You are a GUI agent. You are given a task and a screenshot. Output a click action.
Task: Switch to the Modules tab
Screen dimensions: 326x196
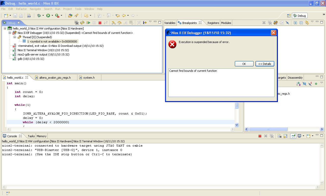click(226, 23)
